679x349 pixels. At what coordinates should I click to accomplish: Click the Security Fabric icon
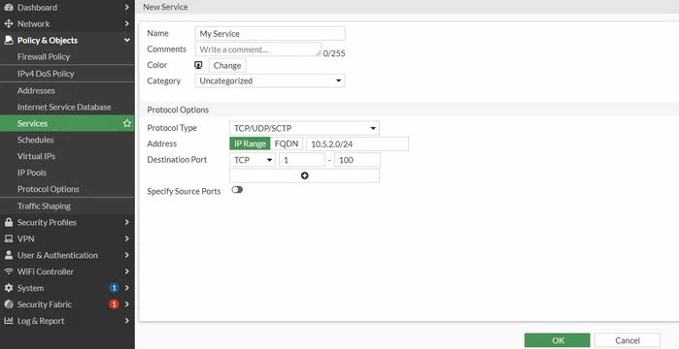9,304
